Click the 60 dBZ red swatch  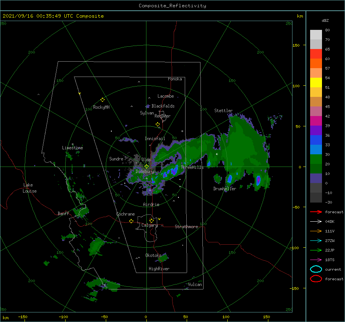tap(316, 54)
